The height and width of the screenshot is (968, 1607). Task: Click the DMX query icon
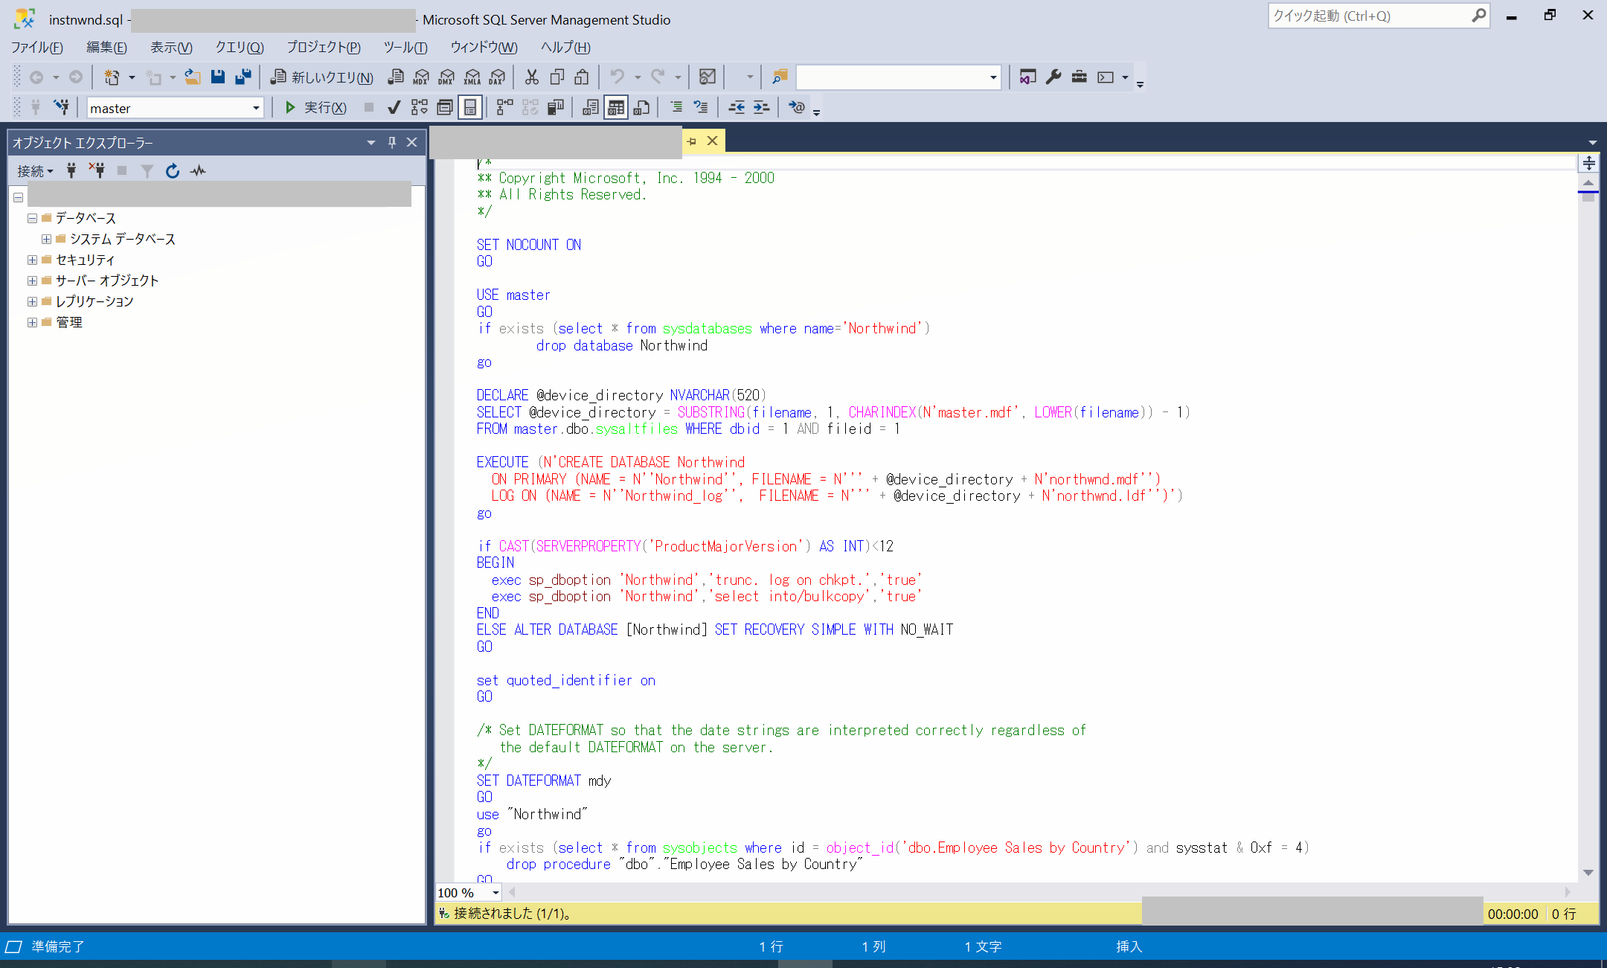tap(446, 77)
